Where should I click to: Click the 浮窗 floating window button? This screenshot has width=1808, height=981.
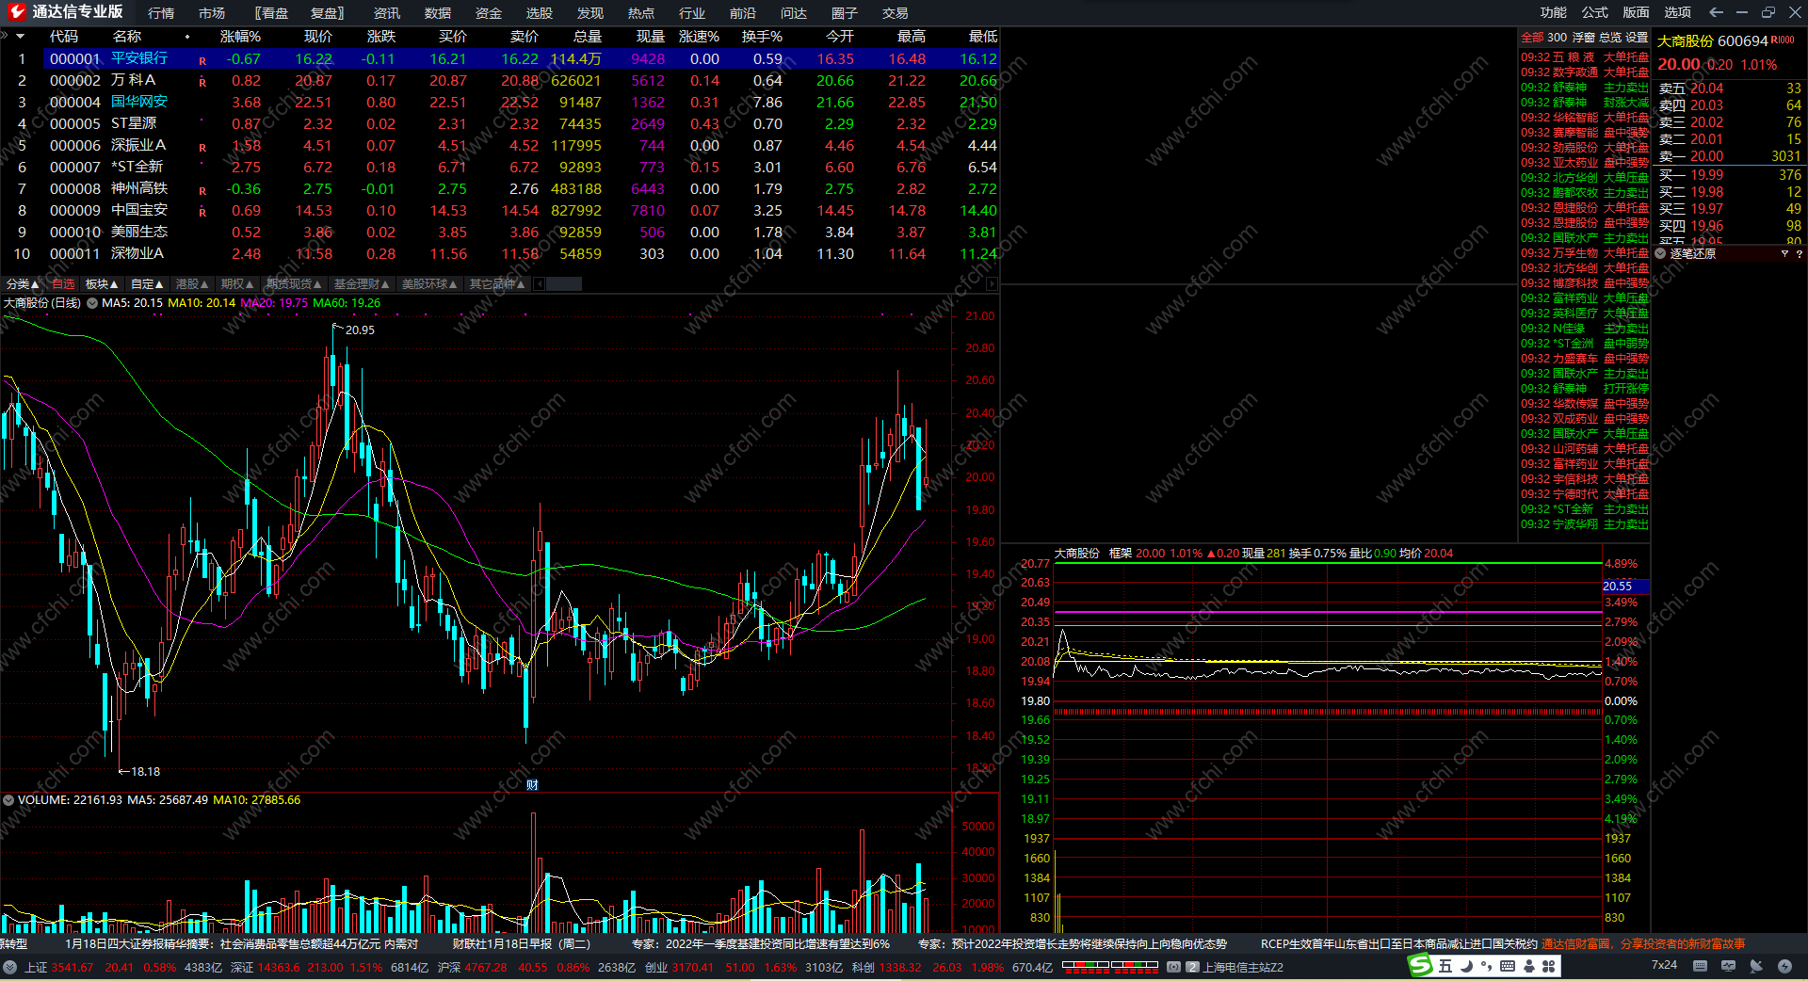click(1583, 38)
